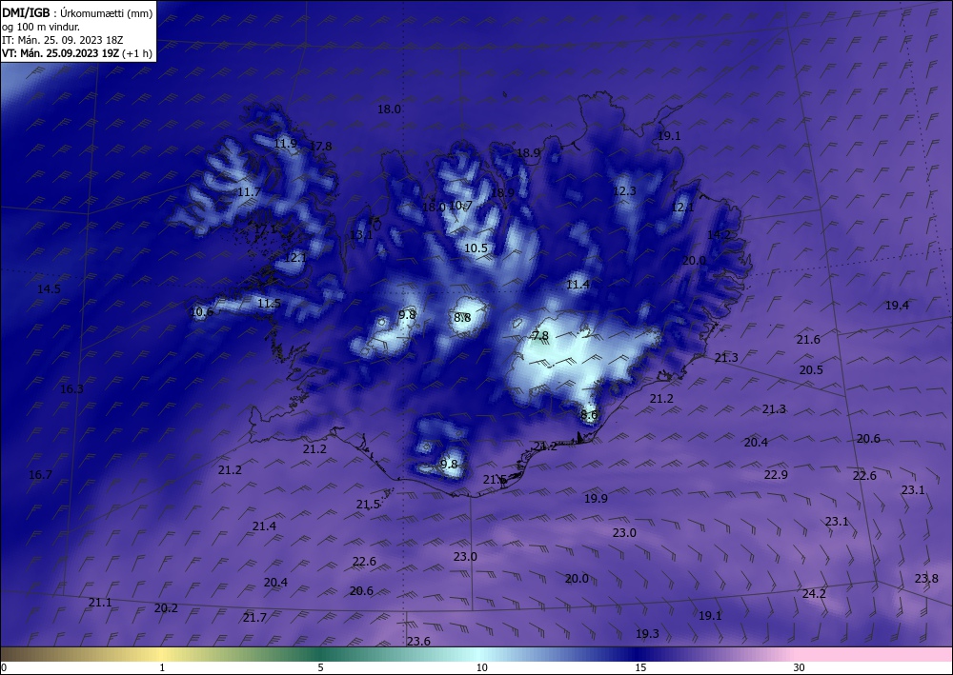Pick the 11.7 value label

(x=249, y=192)
